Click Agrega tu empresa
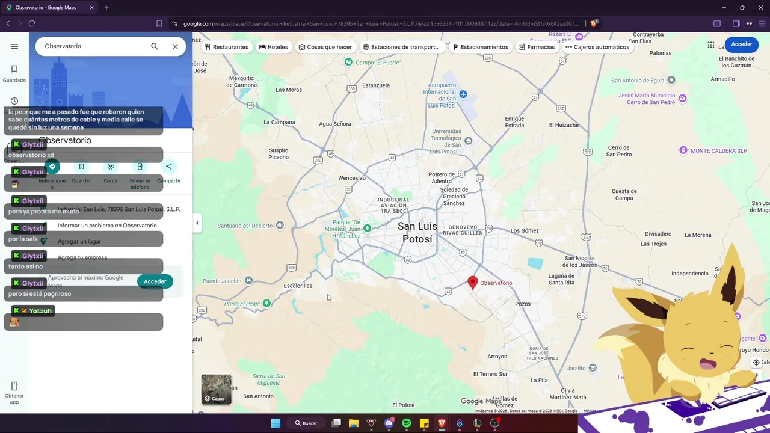The height and width of the screenshot is (433, 770). click(x=82, y=257)
